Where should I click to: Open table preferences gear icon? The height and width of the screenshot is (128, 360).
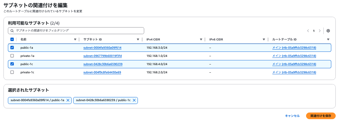[328, 31]
